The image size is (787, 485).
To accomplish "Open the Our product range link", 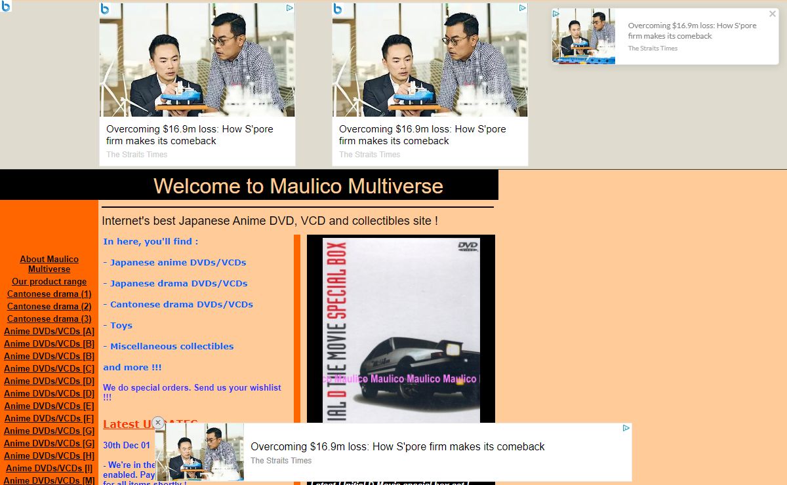I will click(x=49, y=281).
